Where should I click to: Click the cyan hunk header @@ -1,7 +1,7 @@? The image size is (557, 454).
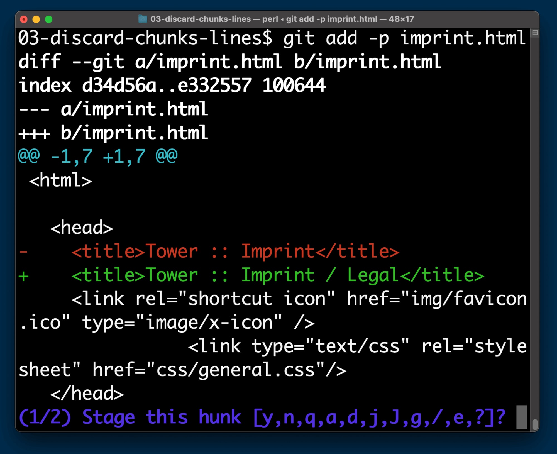[97, 156]
